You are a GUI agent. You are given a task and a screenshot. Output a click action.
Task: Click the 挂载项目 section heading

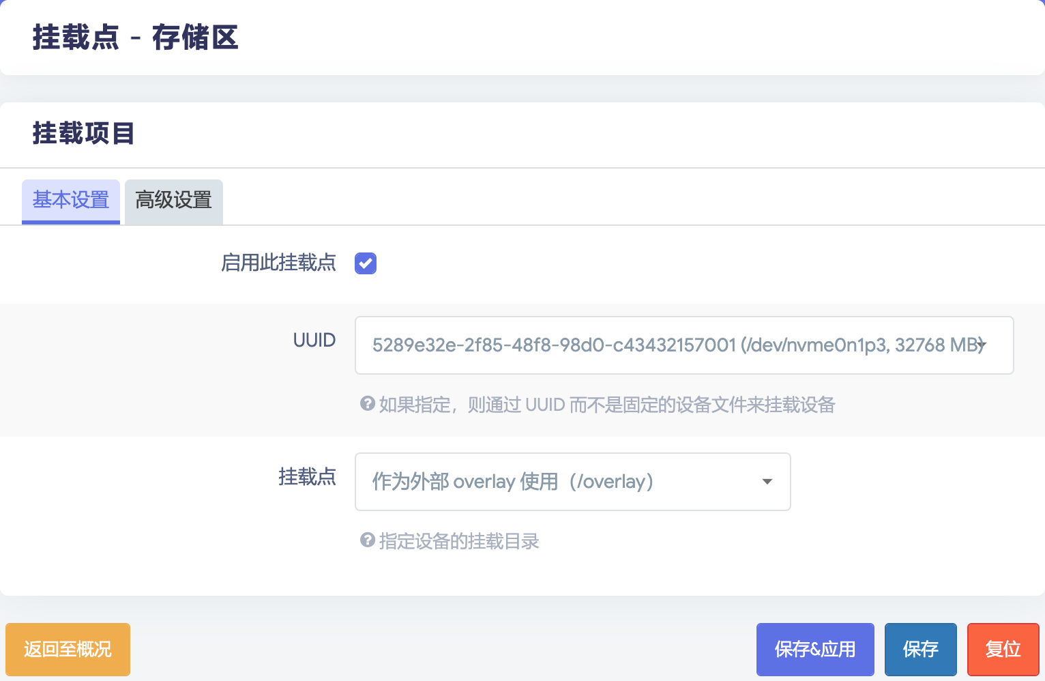[x=83, y=133]
